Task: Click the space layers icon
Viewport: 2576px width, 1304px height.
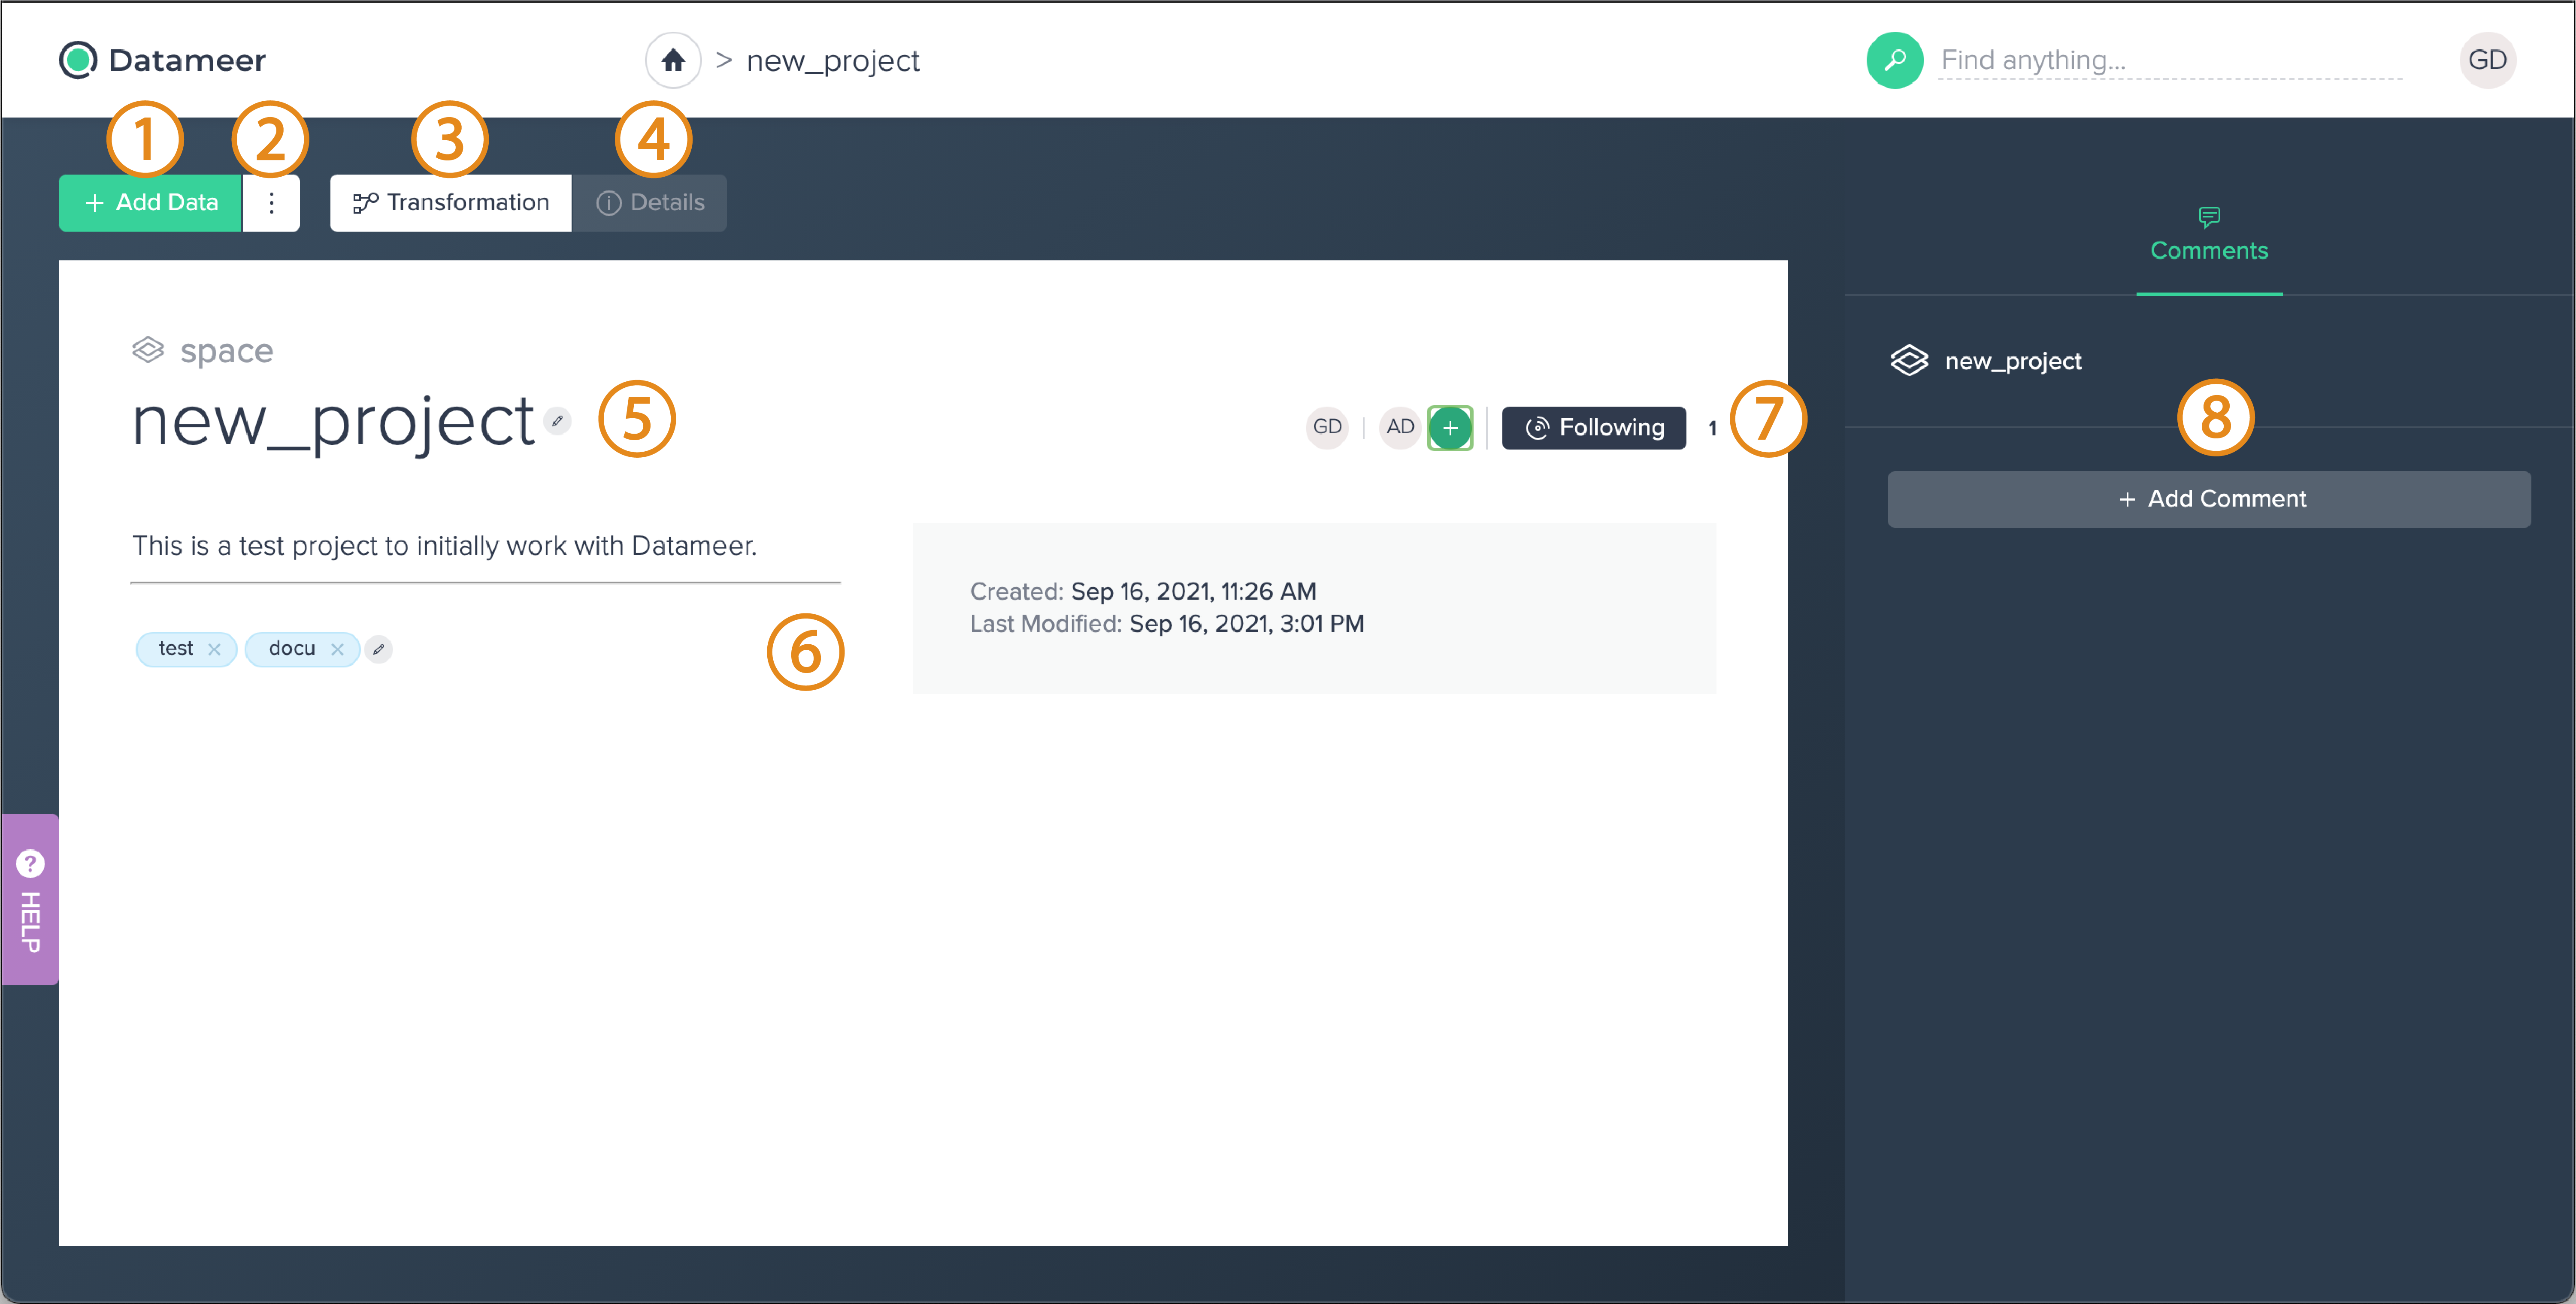Action: tap(148, 350)
